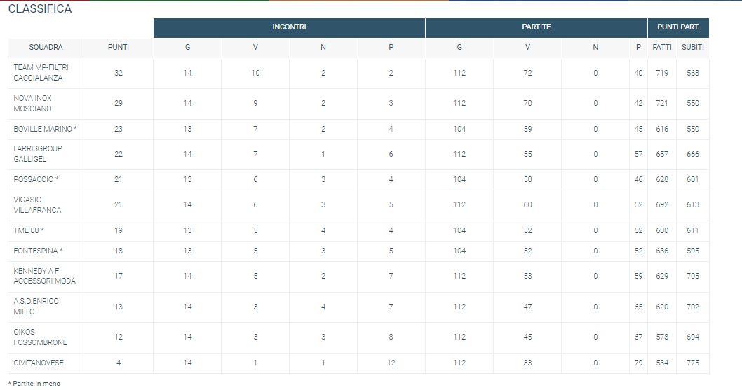Click the INCONTRI header group
Viewport: 742px width, 390px height.
pos(289,27)
